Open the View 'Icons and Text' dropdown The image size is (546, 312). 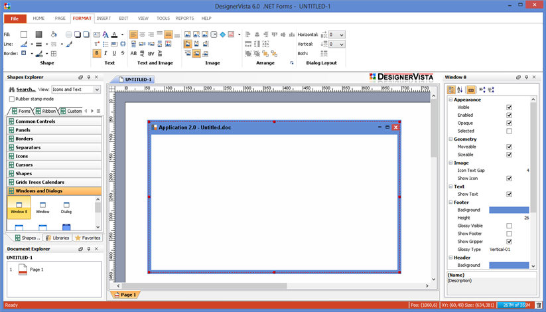point(97,90)
